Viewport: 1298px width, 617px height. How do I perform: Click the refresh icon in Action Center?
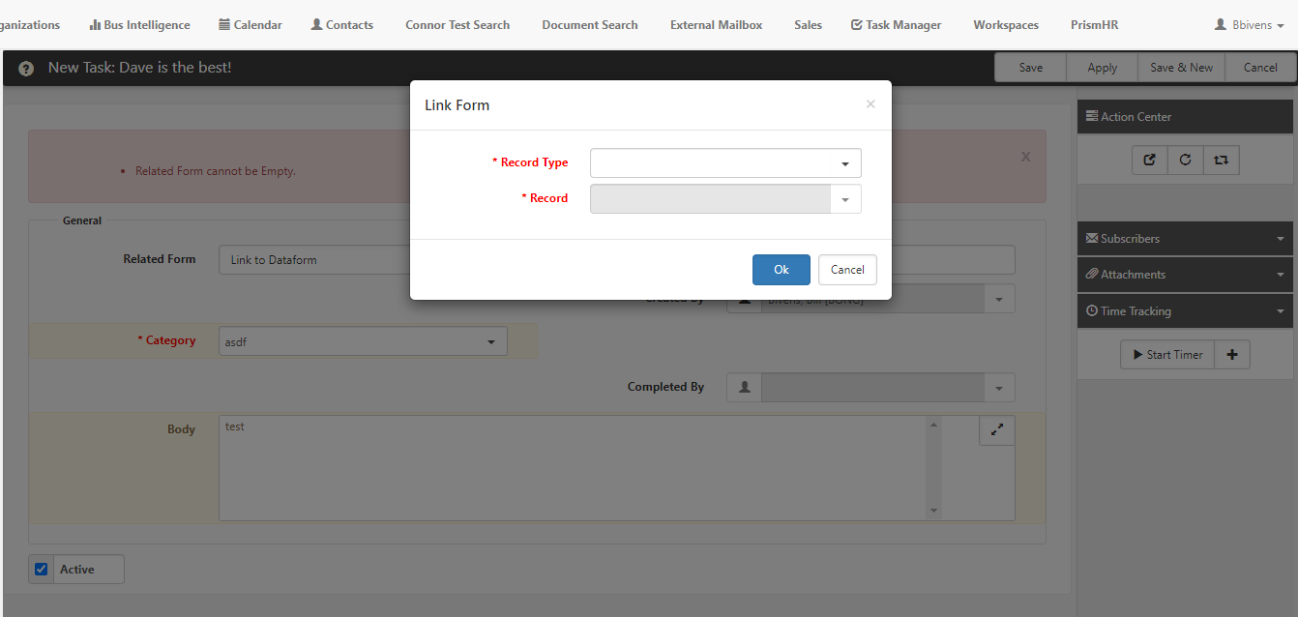click(1185, 161)
